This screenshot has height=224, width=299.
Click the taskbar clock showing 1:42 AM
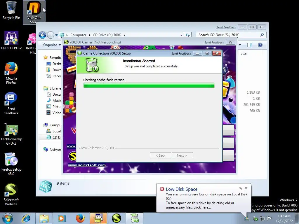[284, 218]
